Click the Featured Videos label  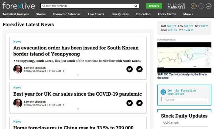[x=166, y=40]
